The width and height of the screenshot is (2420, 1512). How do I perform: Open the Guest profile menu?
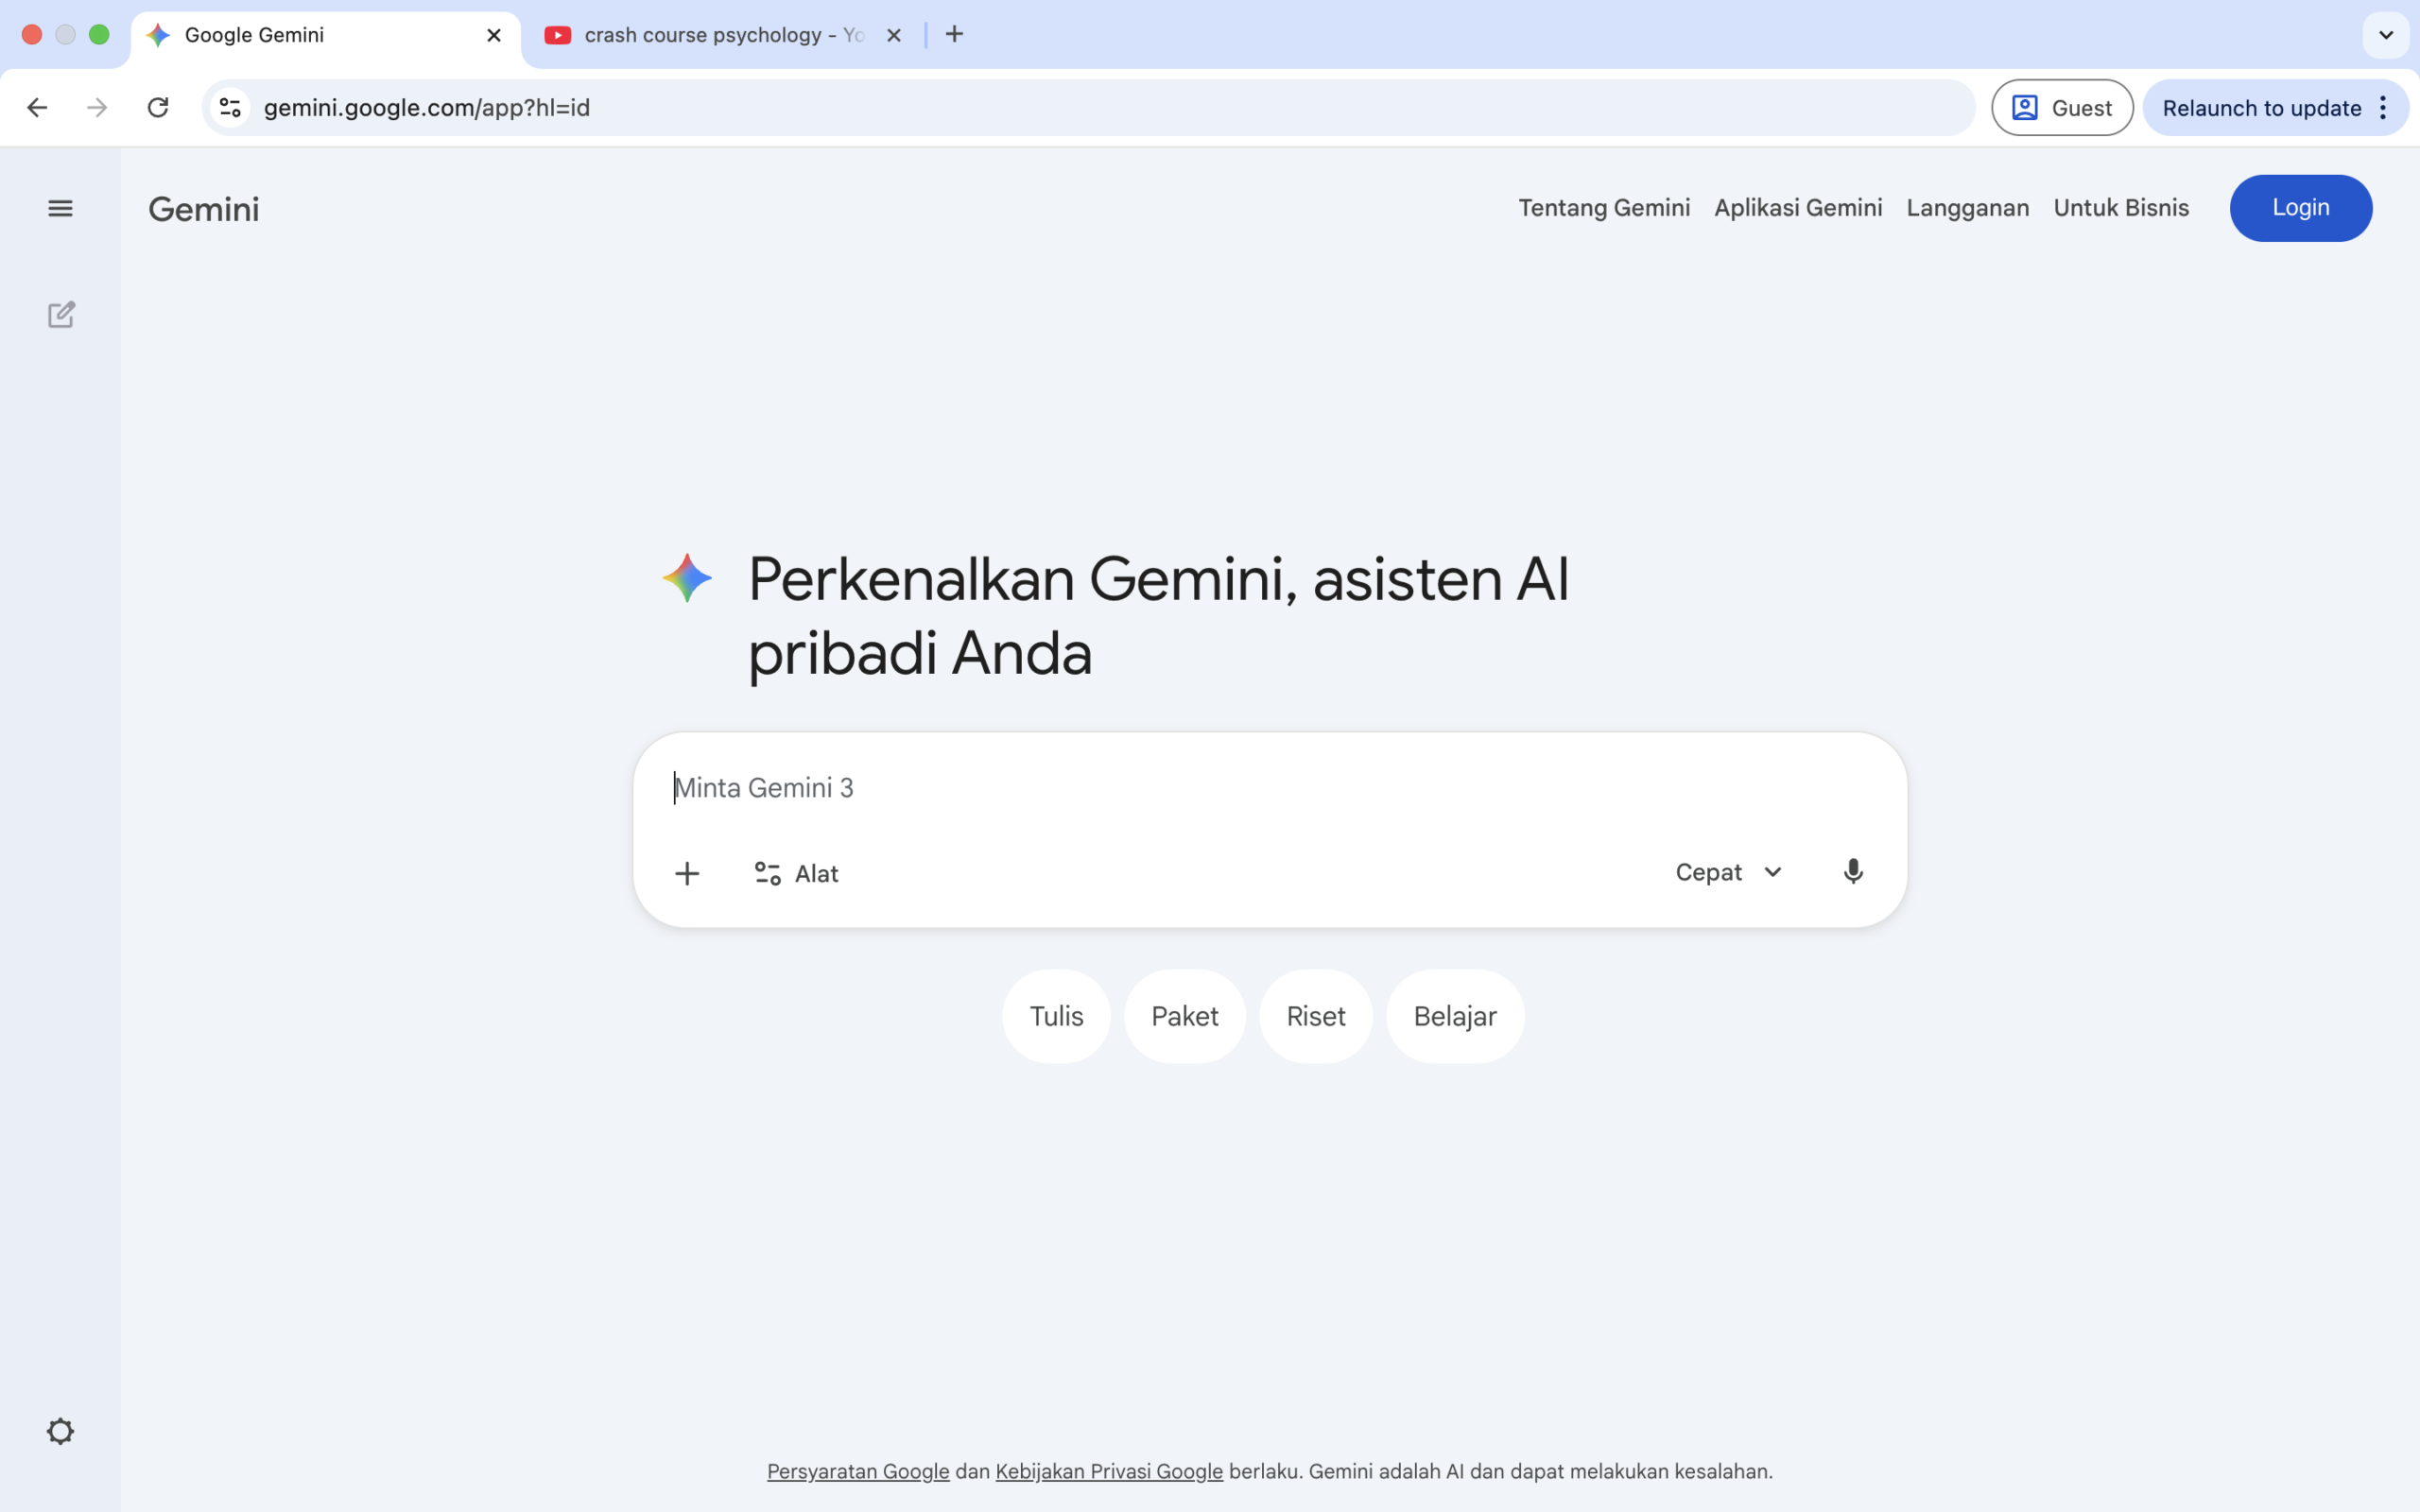click(2061, 107)
